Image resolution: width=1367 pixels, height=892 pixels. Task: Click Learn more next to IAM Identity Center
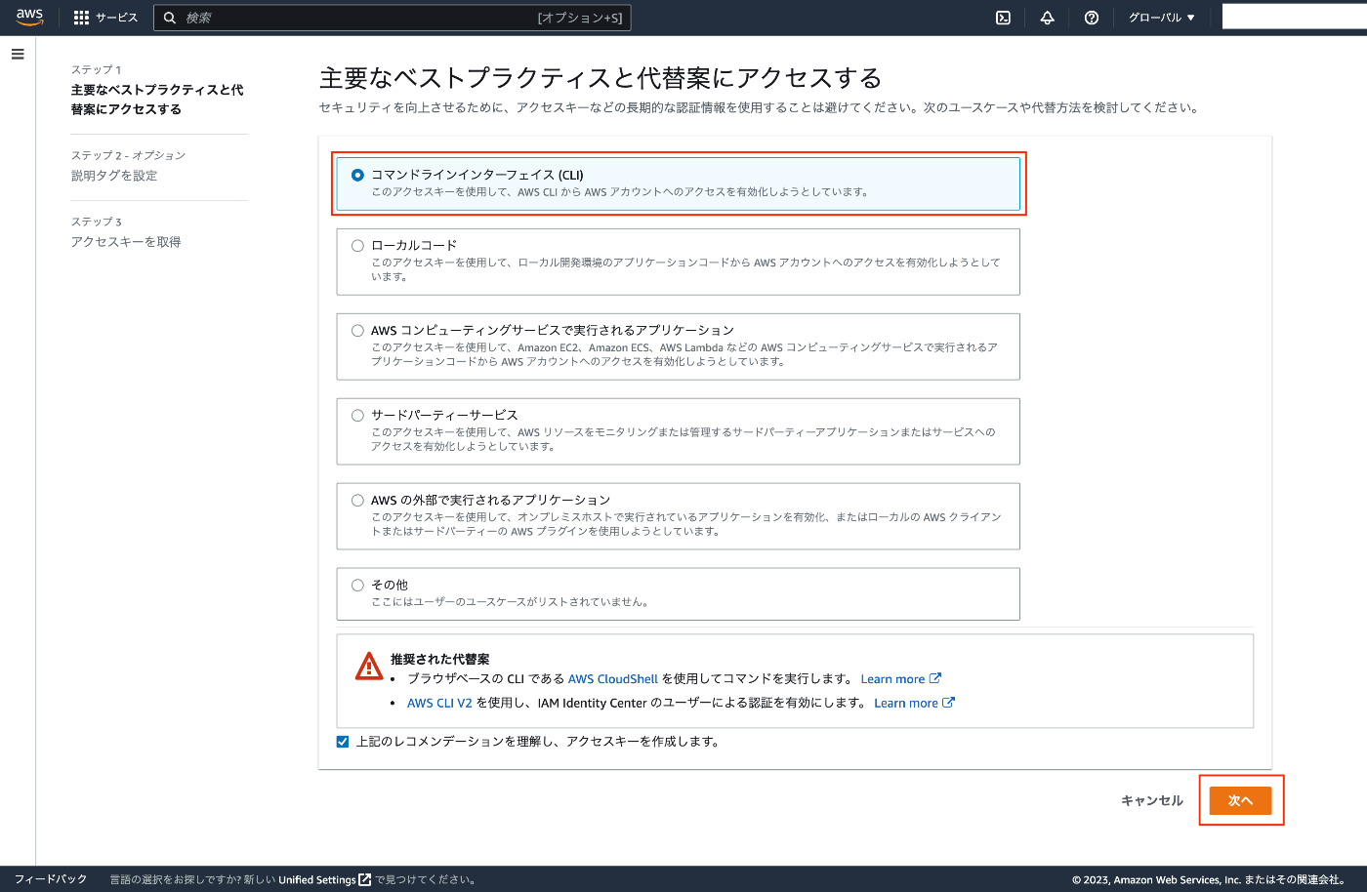click(x=905, y=703)
